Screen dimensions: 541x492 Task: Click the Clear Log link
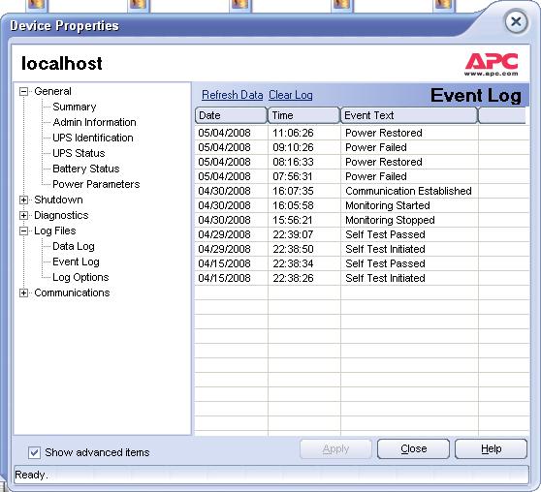tap(291, 95)
